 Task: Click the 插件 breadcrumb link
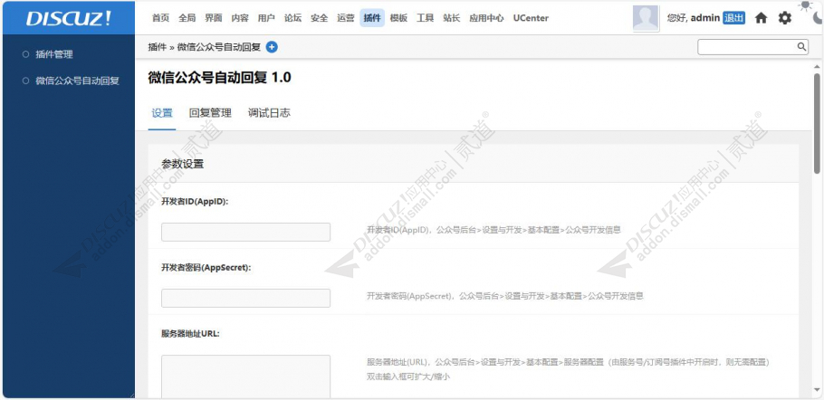click(158, 47)
